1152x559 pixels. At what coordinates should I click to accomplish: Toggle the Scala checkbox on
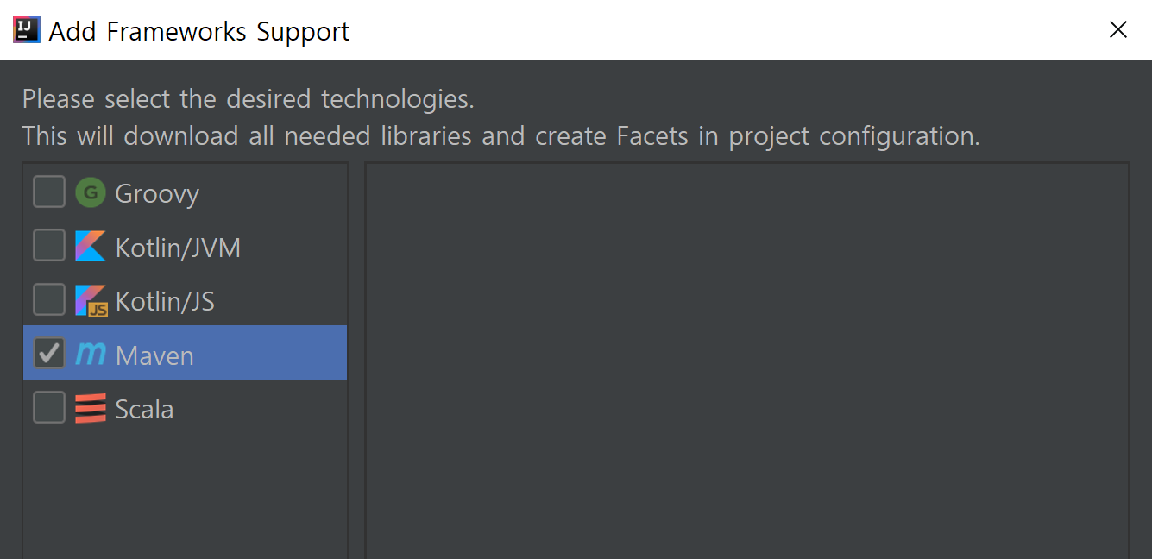[x=49, y=407]
